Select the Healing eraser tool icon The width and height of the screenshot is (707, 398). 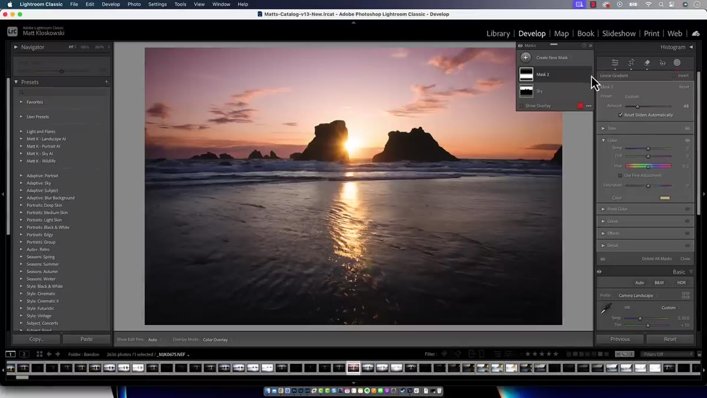point(647,62)
